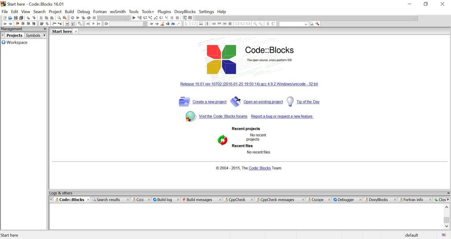Toggle bookmark with the red flag icon
This screenshot has width=451, height=239.
(x=17, y=24)
